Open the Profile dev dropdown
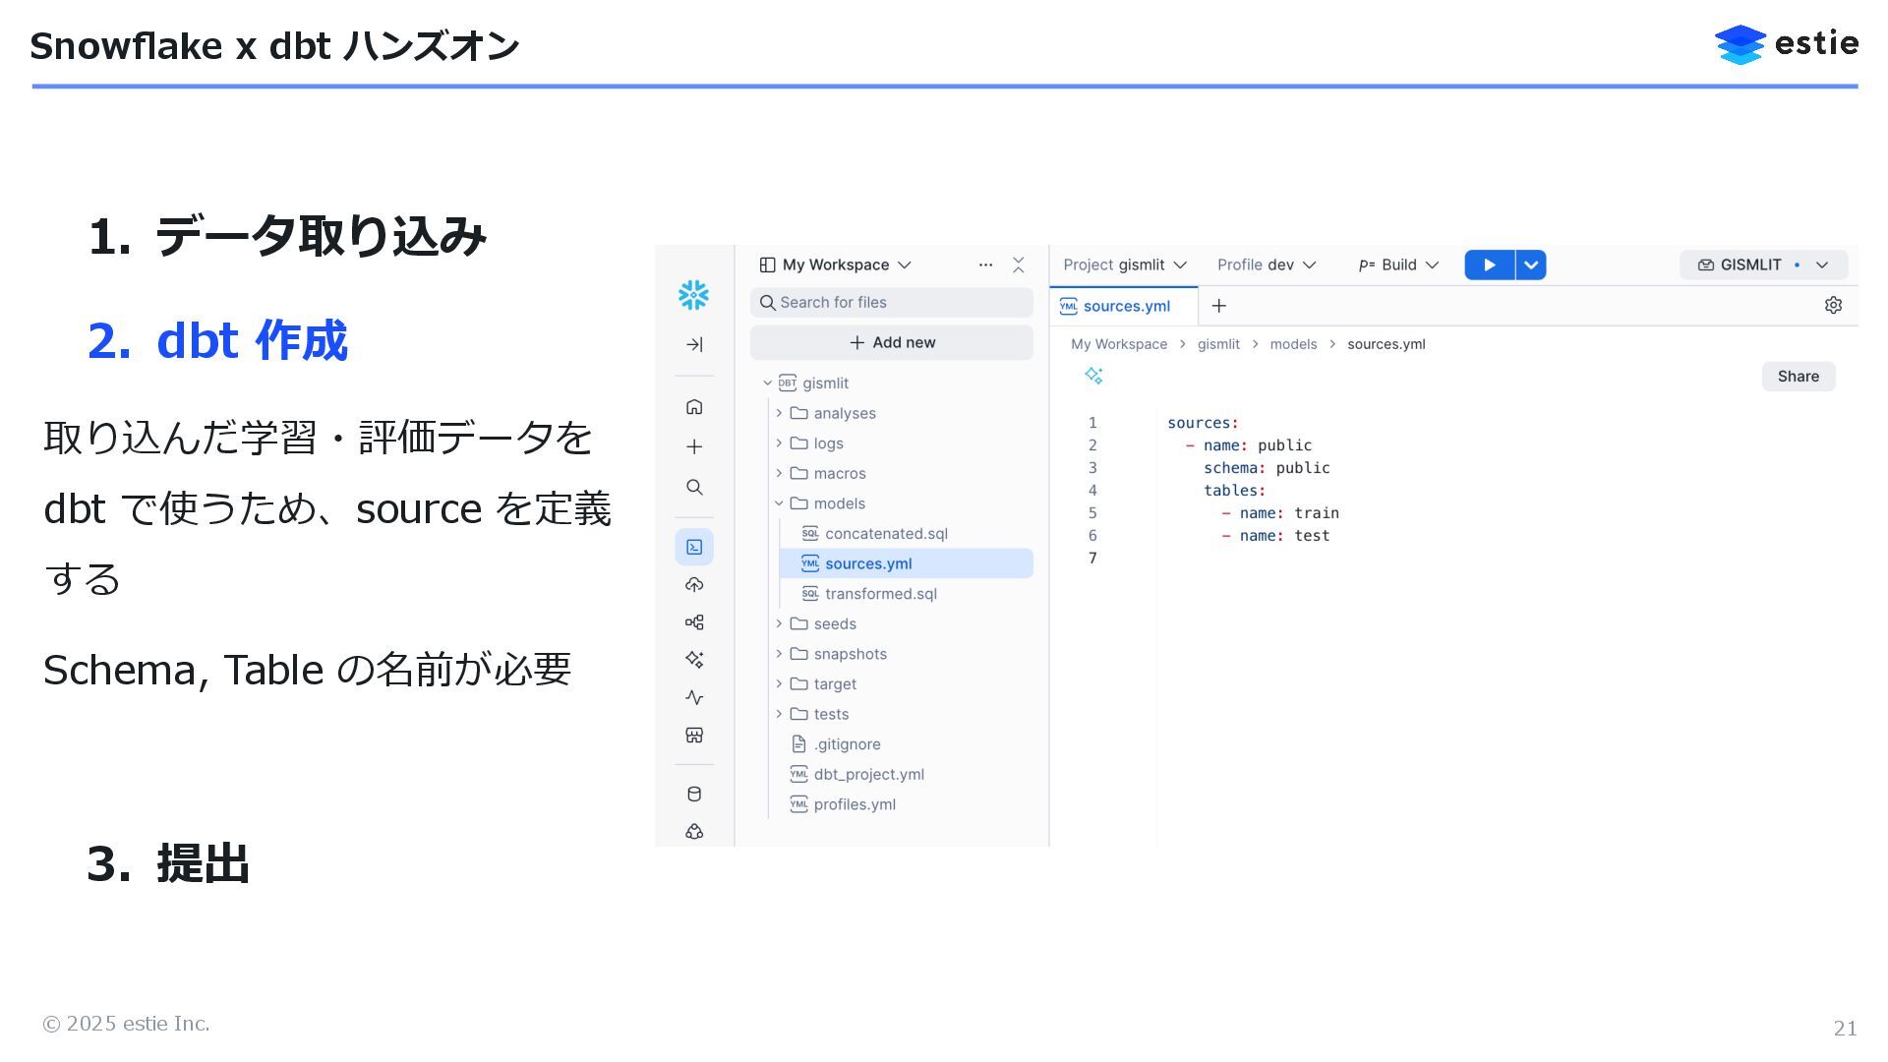 (x=1266, y=265)
